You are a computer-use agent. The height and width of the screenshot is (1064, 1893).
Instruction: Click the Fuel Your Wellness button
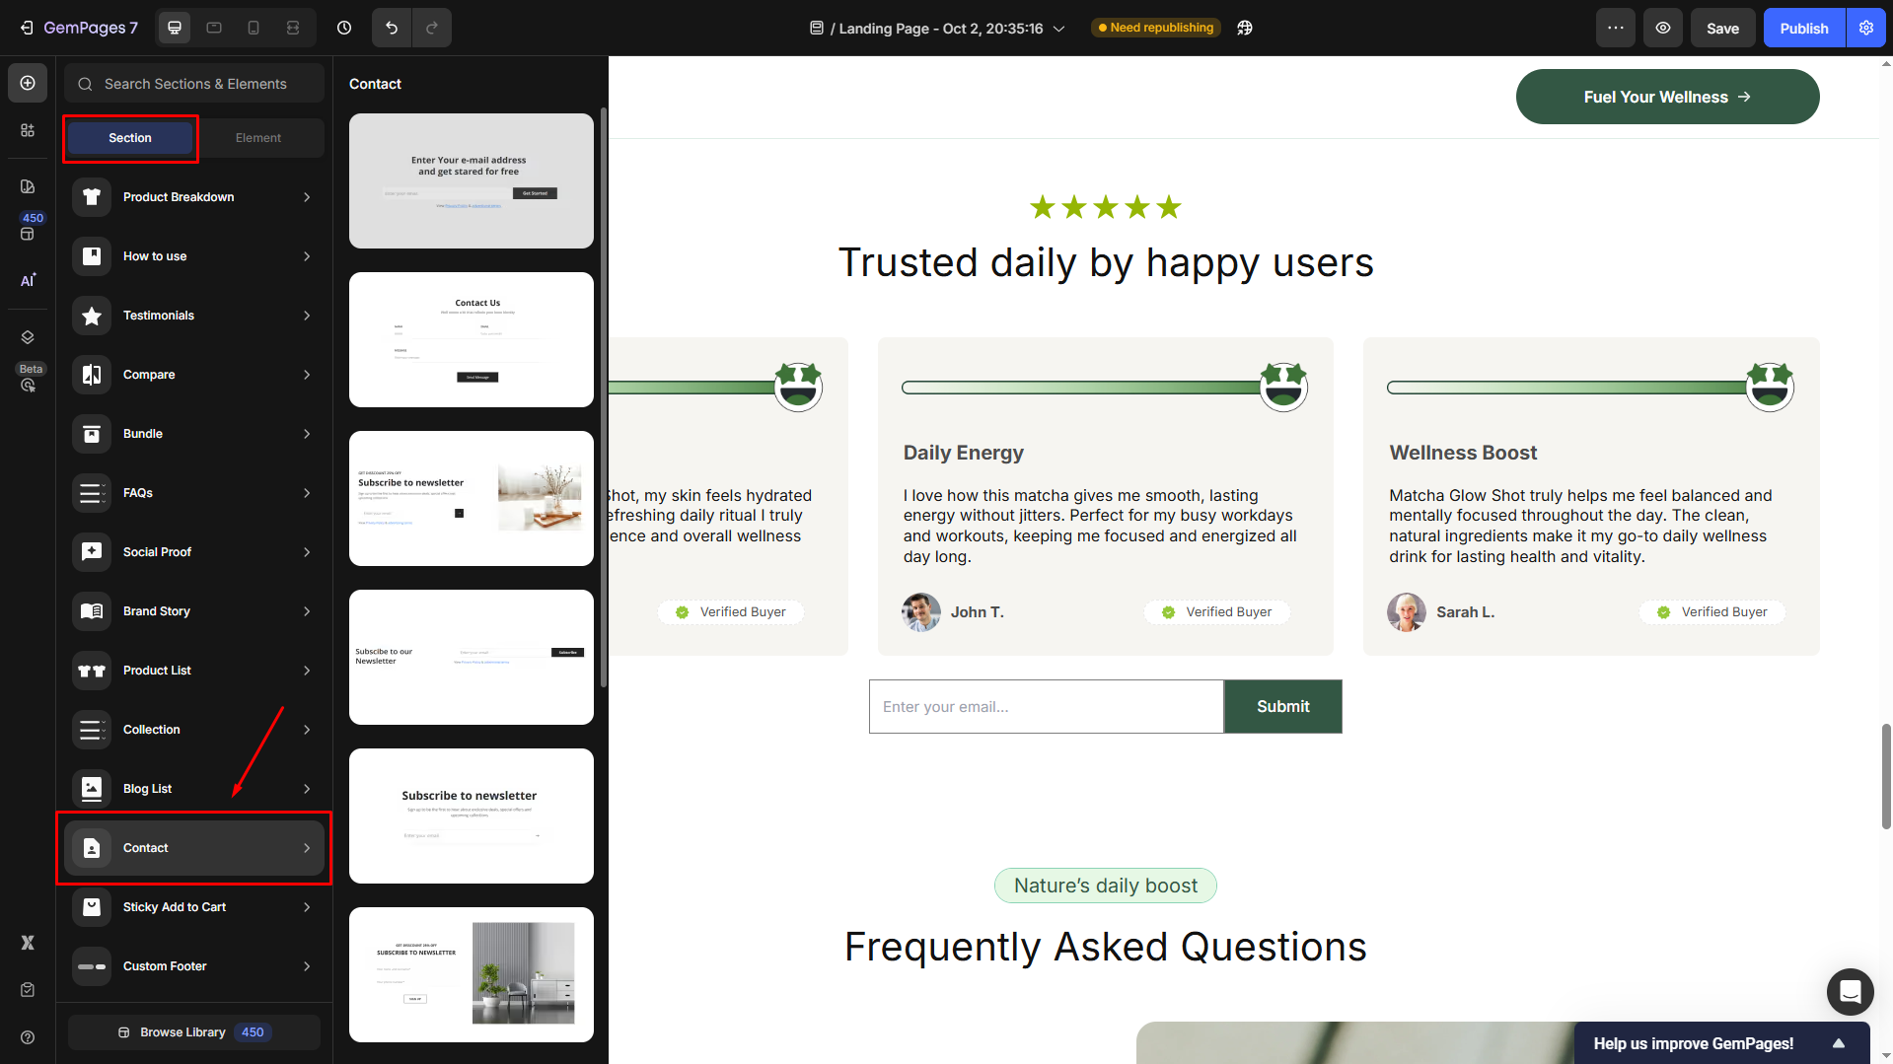(1667, 97)
